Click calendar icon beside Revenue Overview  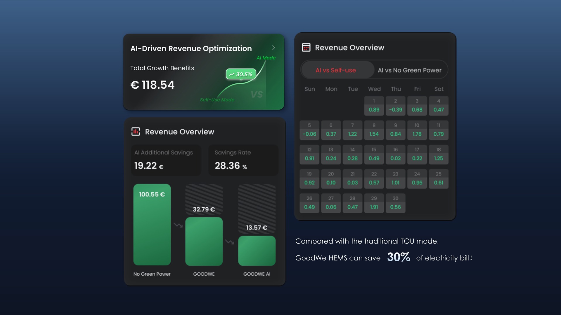click(306, 48)
